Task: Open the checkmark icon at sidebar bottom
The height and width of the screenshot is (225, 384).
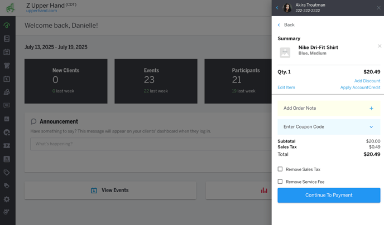Action: tap(7, 212)
